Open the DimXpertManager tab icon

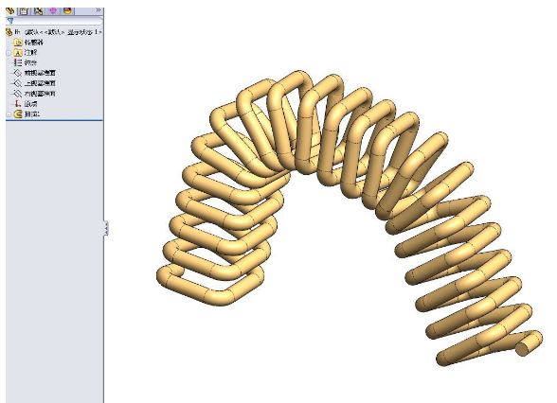(53, 11)
